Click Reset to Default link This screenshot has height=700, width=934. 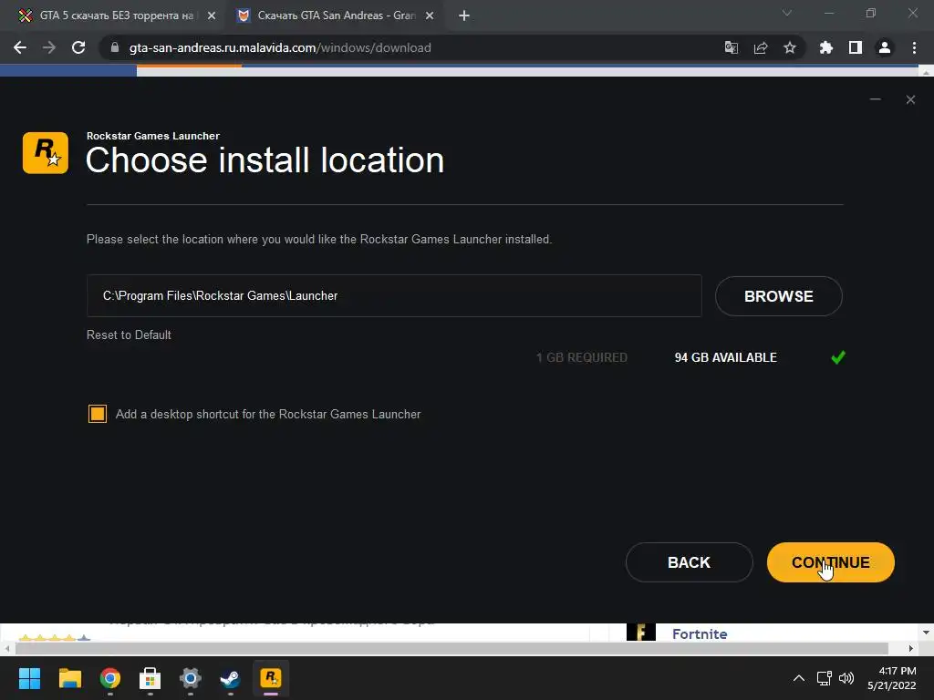(x=129, y=335)
